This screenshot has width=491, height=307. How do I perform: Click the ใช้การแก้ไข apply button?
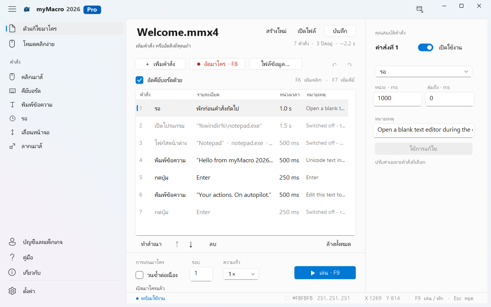click(423, 149)
